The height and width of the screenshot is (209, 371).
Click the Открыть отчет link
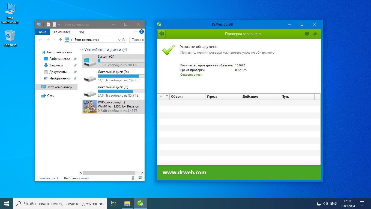coord(191,75)
